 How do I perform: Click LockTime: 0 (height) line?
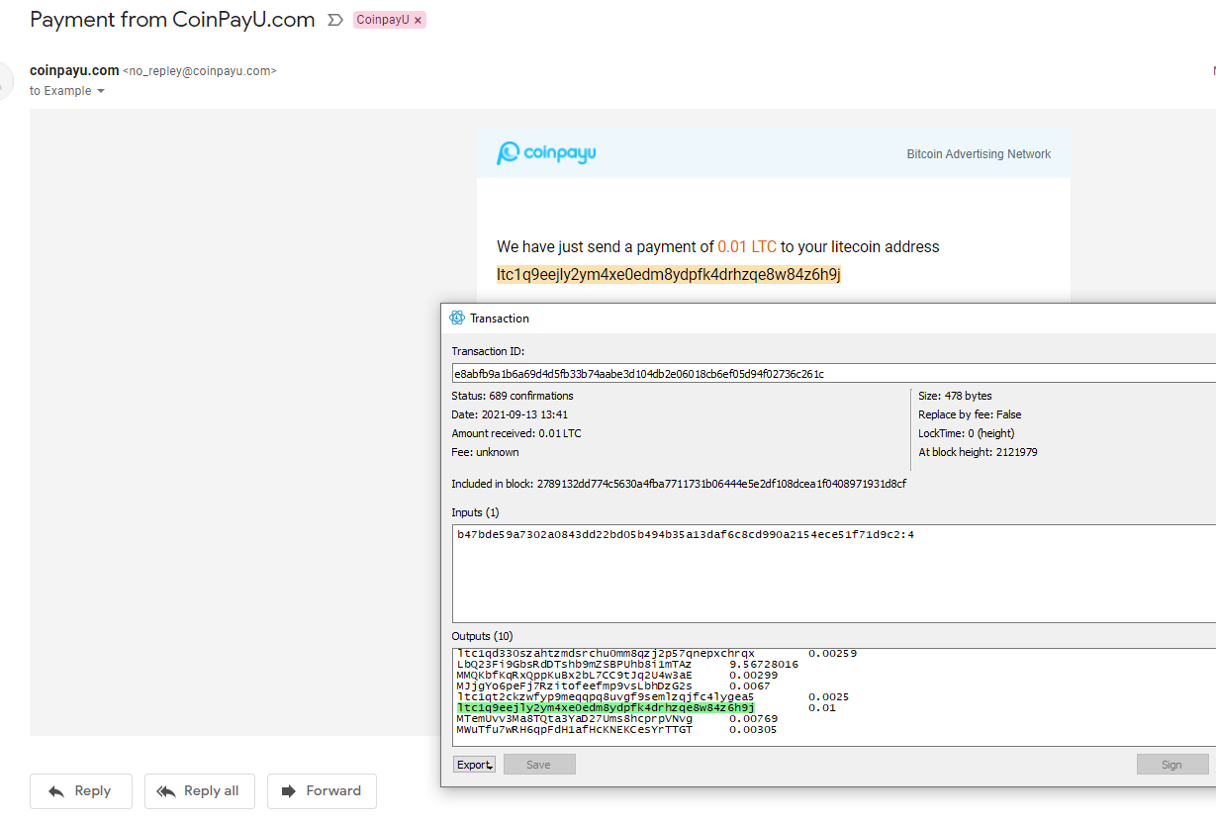point(966,433)
